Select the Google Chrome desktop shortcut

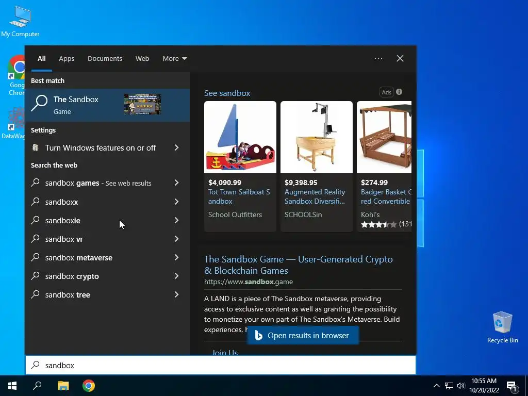(16, 75)
